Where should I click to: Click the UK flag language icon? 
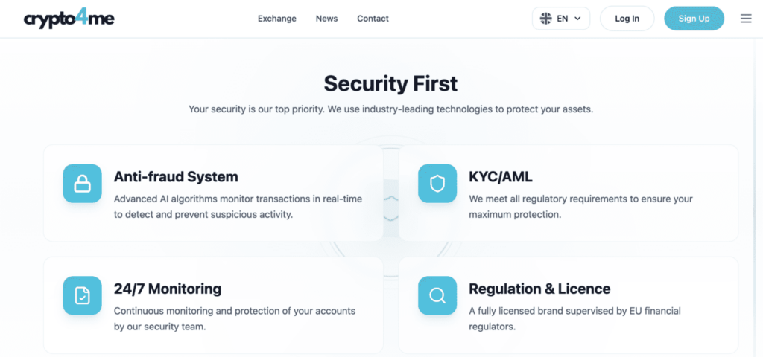(x=546, y=19)
